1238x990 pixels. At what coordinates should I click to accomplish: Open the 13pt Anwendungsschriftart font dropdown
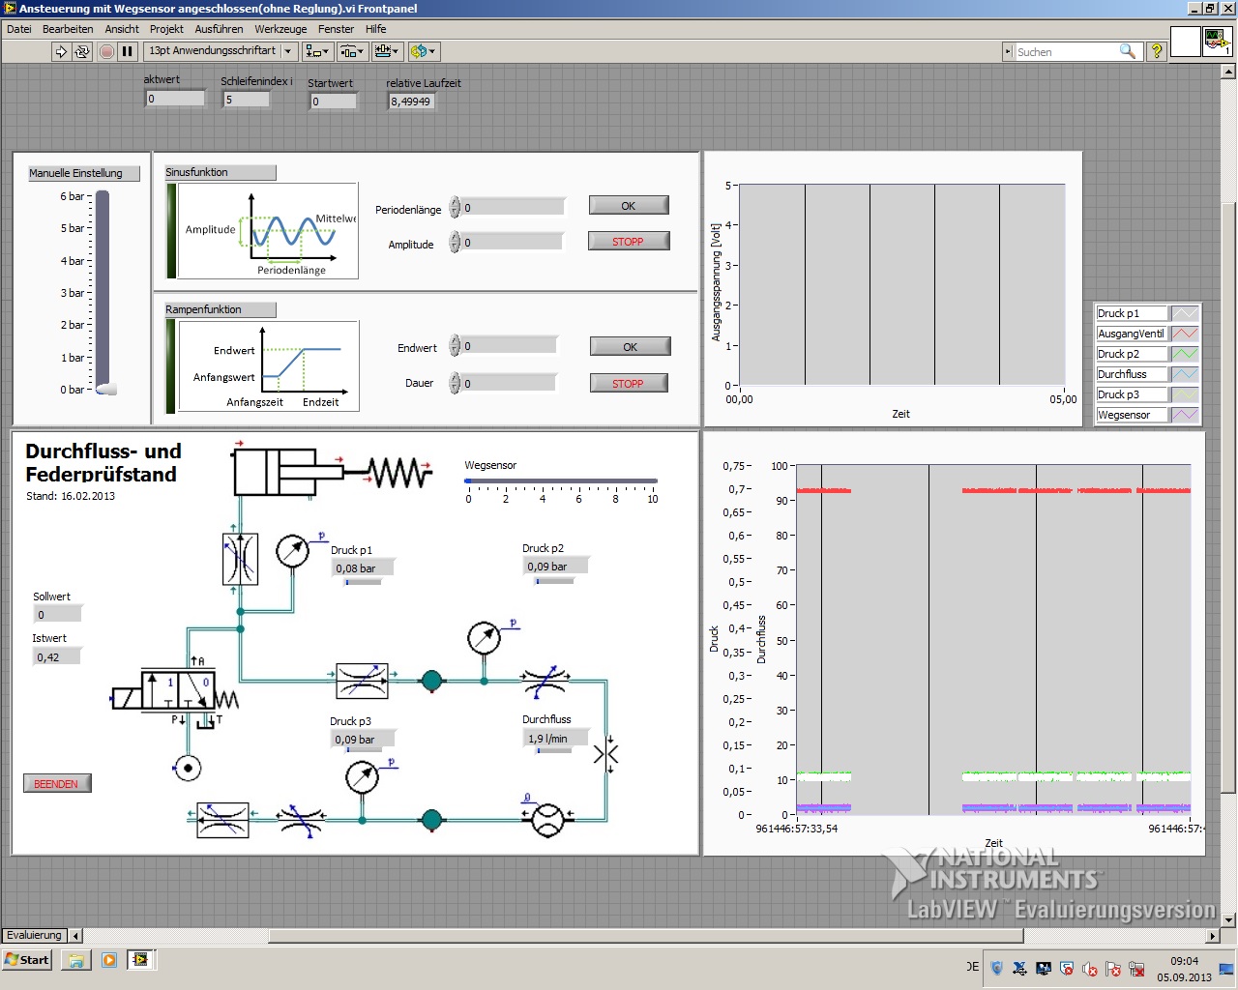pyautogui.click(x=220, y=51)
